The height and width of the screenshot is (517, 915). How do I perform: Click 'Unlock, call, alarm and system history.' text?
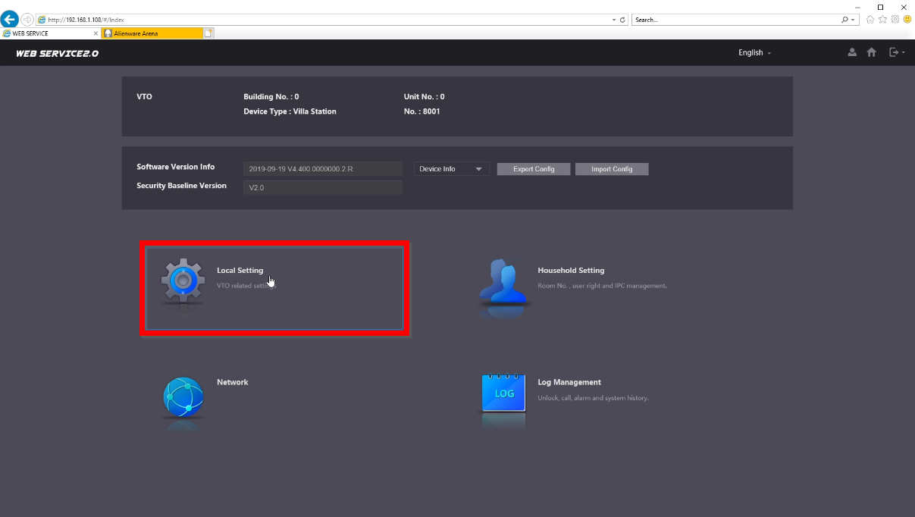click(594, 398)
